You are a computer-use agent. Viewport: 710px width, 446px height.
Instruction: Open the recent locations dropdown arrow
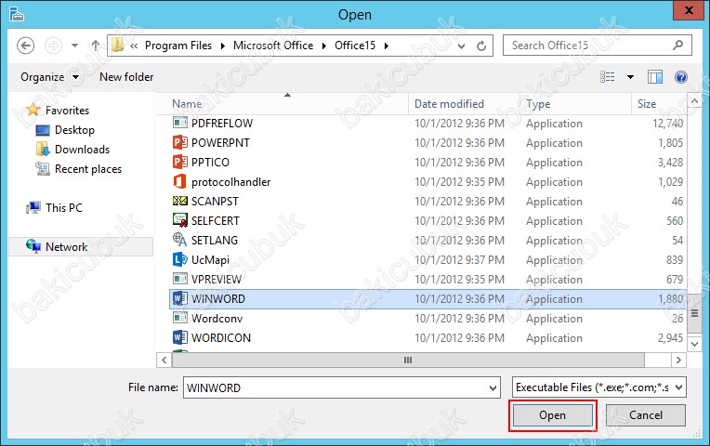click(x=74, y=46)
